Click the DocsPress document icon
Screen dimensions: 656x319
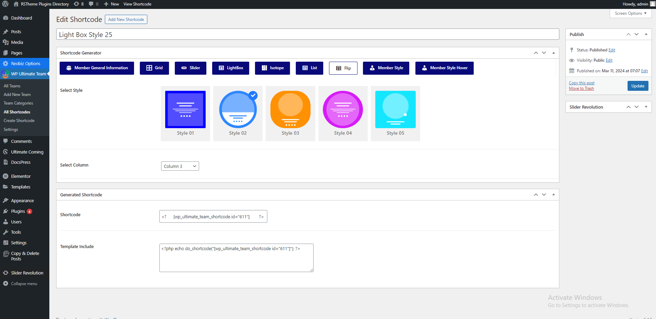(x=5, y=162)
